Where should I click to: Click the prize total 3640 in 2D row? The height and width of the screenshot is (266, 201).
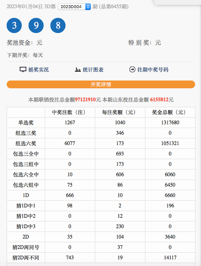[x=170, y=237]
